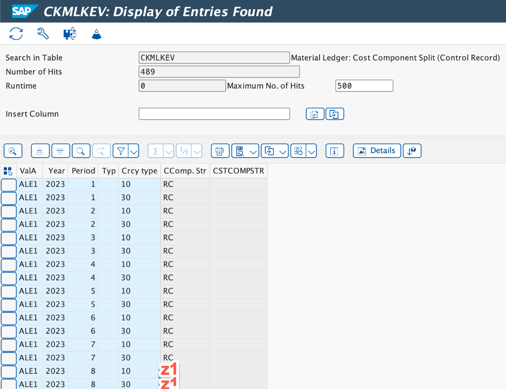
Task: Click the CSTCOMPSTR column header
Action: (x=238, y=171)
